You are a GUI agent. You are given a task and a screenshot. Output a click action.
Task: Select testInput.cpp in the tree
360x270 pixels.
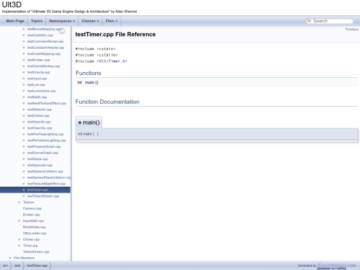37,79
